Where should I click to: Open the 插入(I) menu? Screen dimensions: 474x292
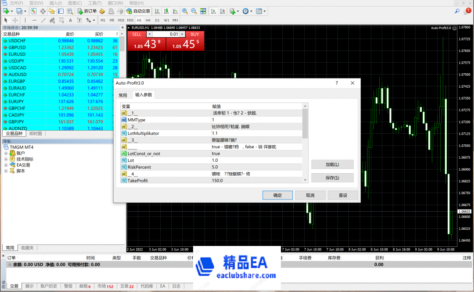pyautogui.click(x=56, y=4)
